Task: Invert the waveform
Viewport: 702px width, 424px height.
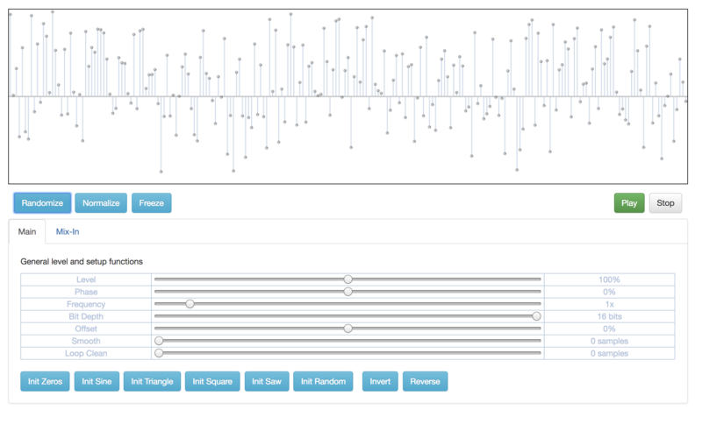Action: point(380,382)
